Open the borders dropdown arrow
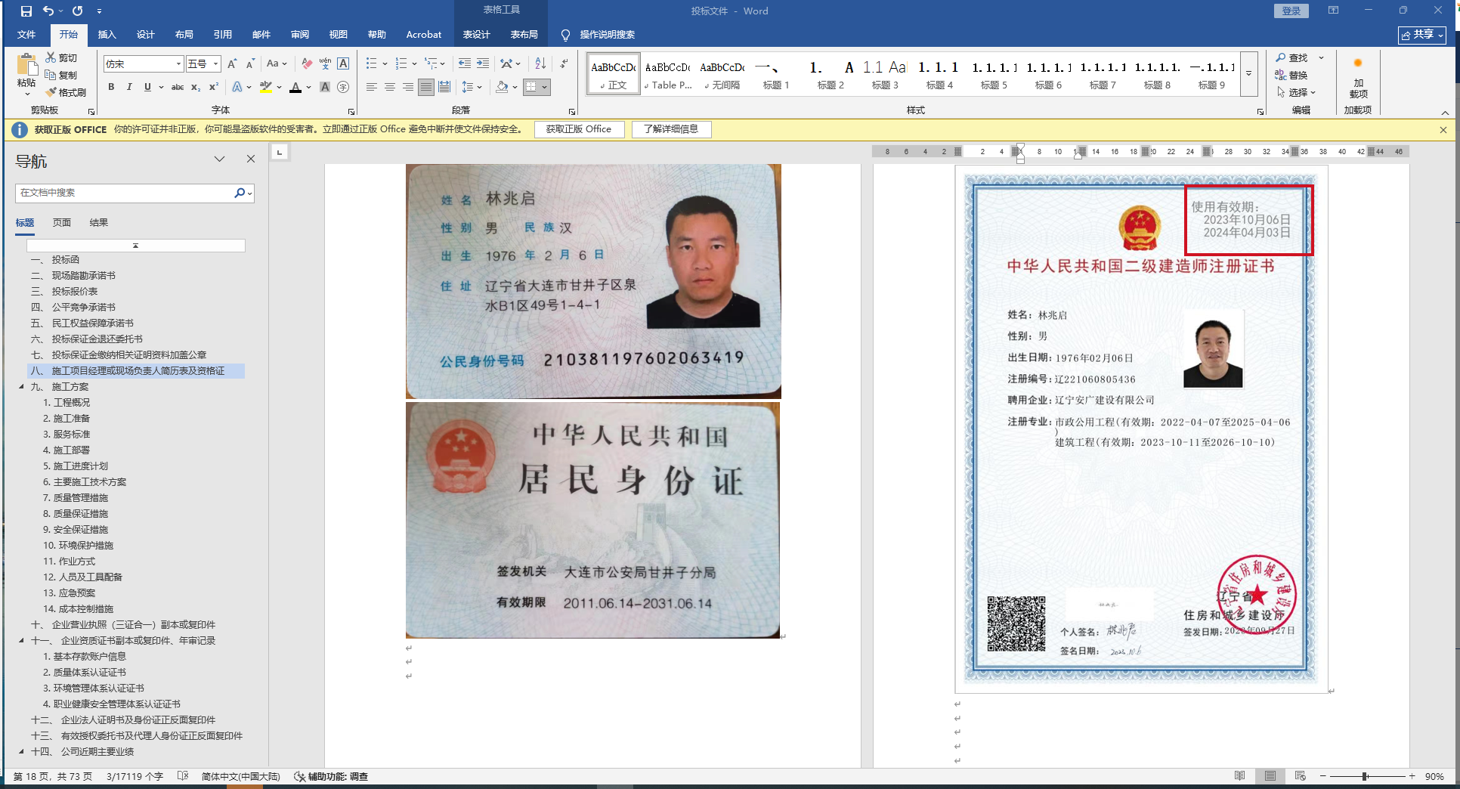 [544, 87]
